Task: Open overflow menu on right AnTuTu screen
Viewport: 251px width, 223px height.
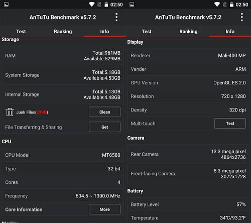Action: (242, 17)
